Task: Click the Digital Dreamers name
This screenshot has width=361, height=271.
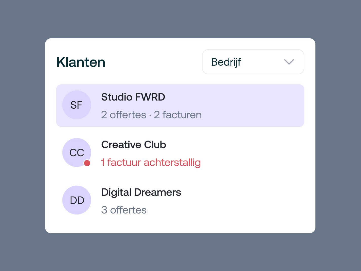Action: pos(141,192)
